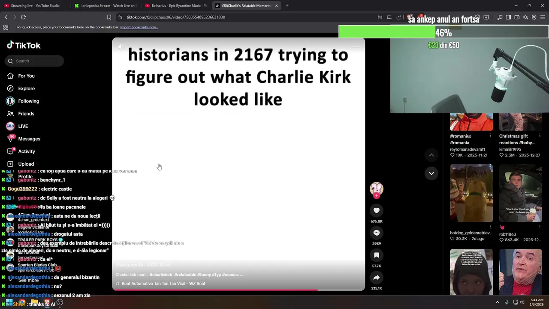This screenshot has height=309, width=549.
Task: Open #charliekirk hashtag in caption
Action: (161, 275)
